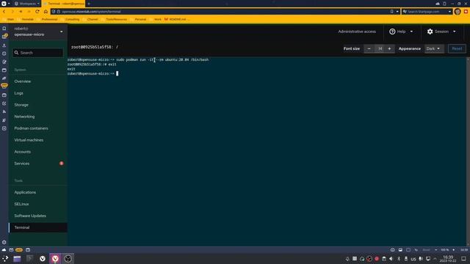Image resolution: width=470 pixels, height=264 pixels.
Task: Click the Administrative access button
Action: pyautogui.click(x=357, y=32)
